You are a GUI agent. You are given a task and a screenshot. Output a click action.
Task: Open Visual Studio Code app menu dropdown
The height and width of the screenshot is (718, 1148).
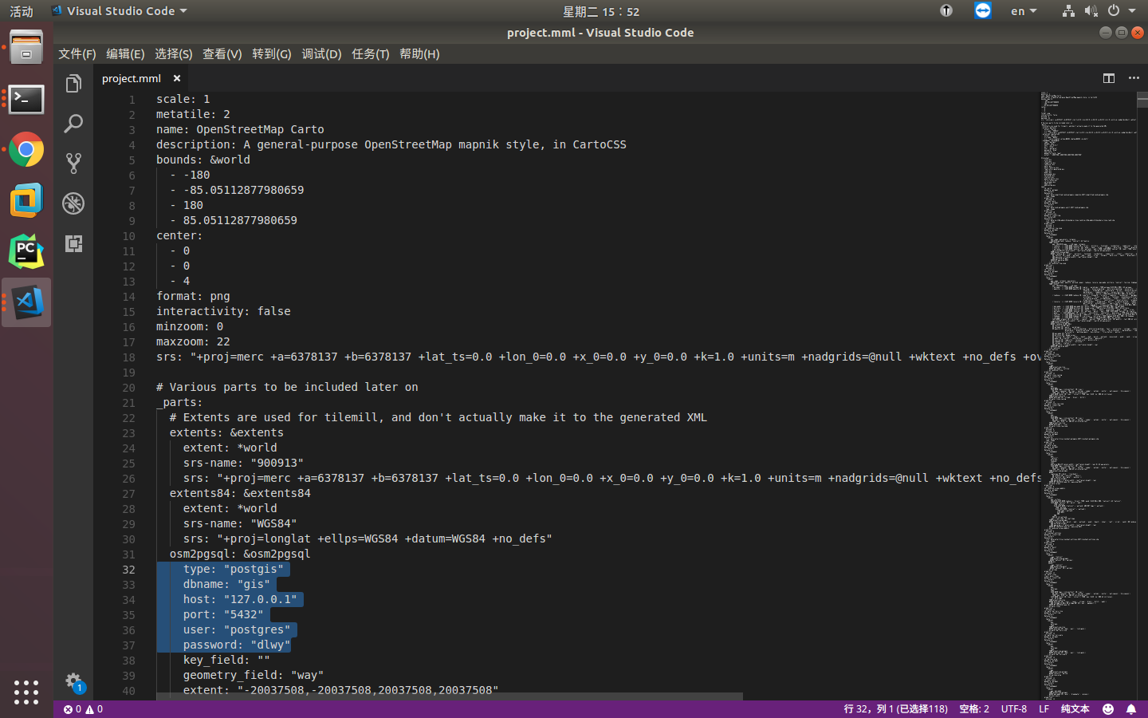tap(119, 11)
